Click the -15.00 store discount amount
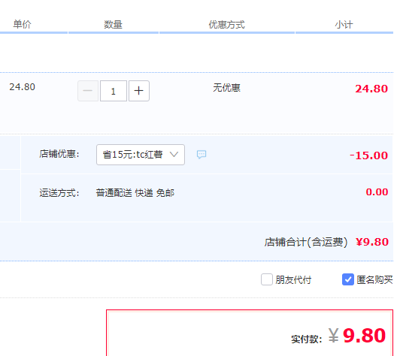This screenshot has width=397, height=356. 368,155
